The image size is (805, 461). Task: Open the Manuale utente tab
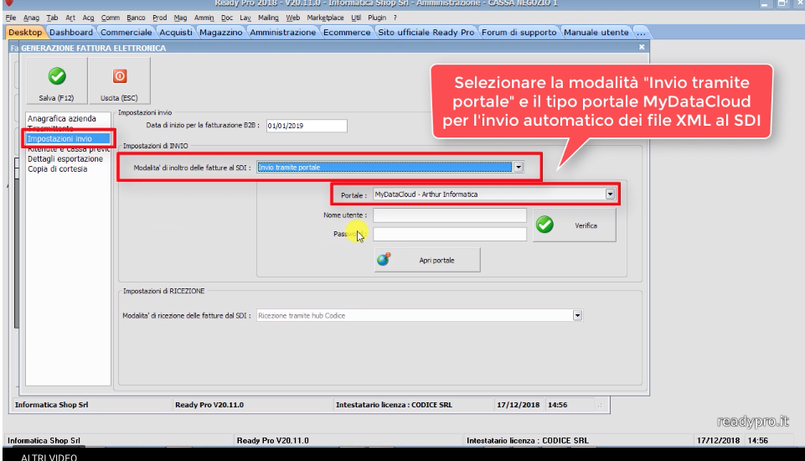point(596,32)
